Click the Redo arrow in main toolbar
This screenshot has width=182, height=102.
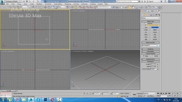coord(6,7)
